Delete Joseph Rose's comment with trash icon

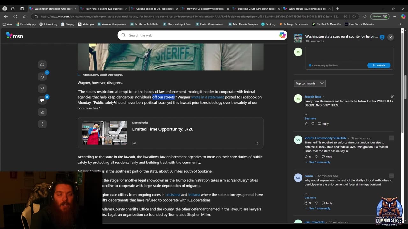pos(392,96)
